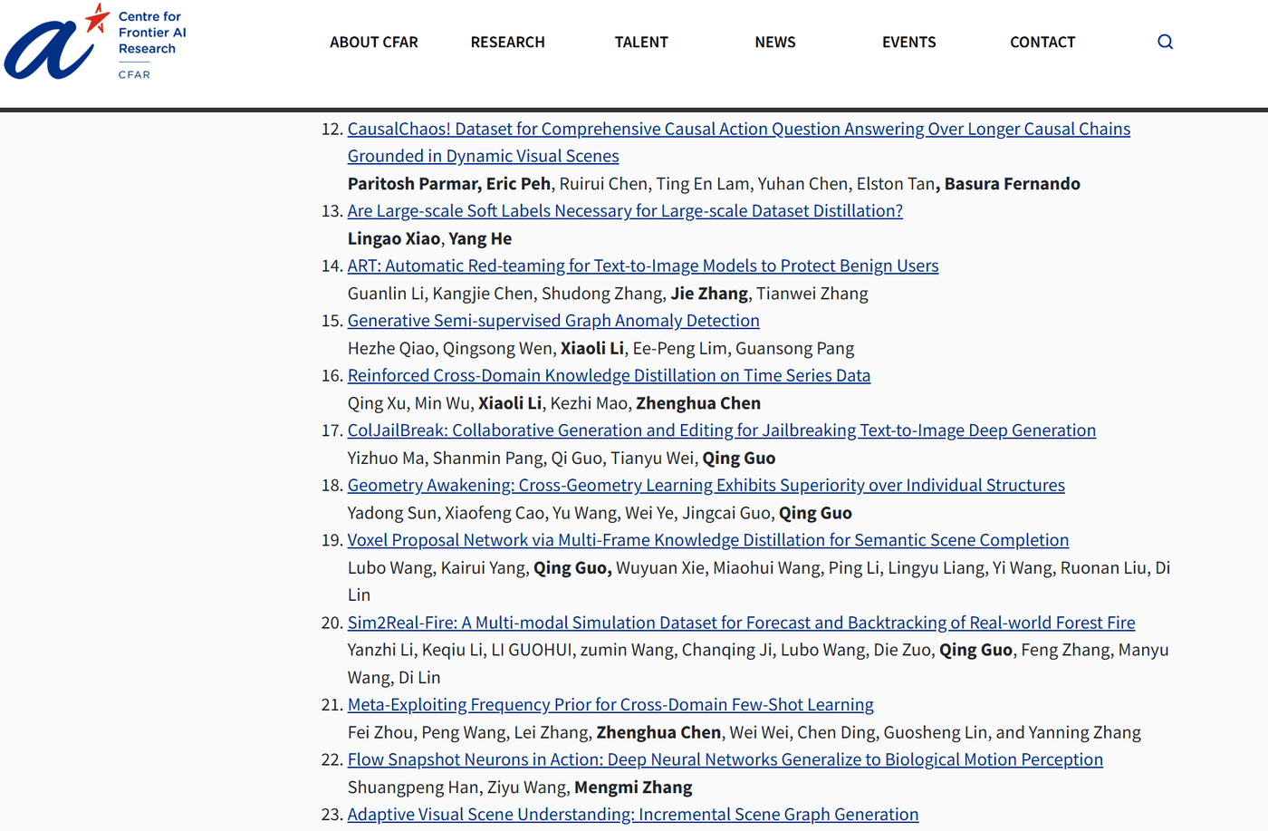Click author name 'Zhenghua Chen' under item 16
1268x831 pixels.
click(698, 403)
